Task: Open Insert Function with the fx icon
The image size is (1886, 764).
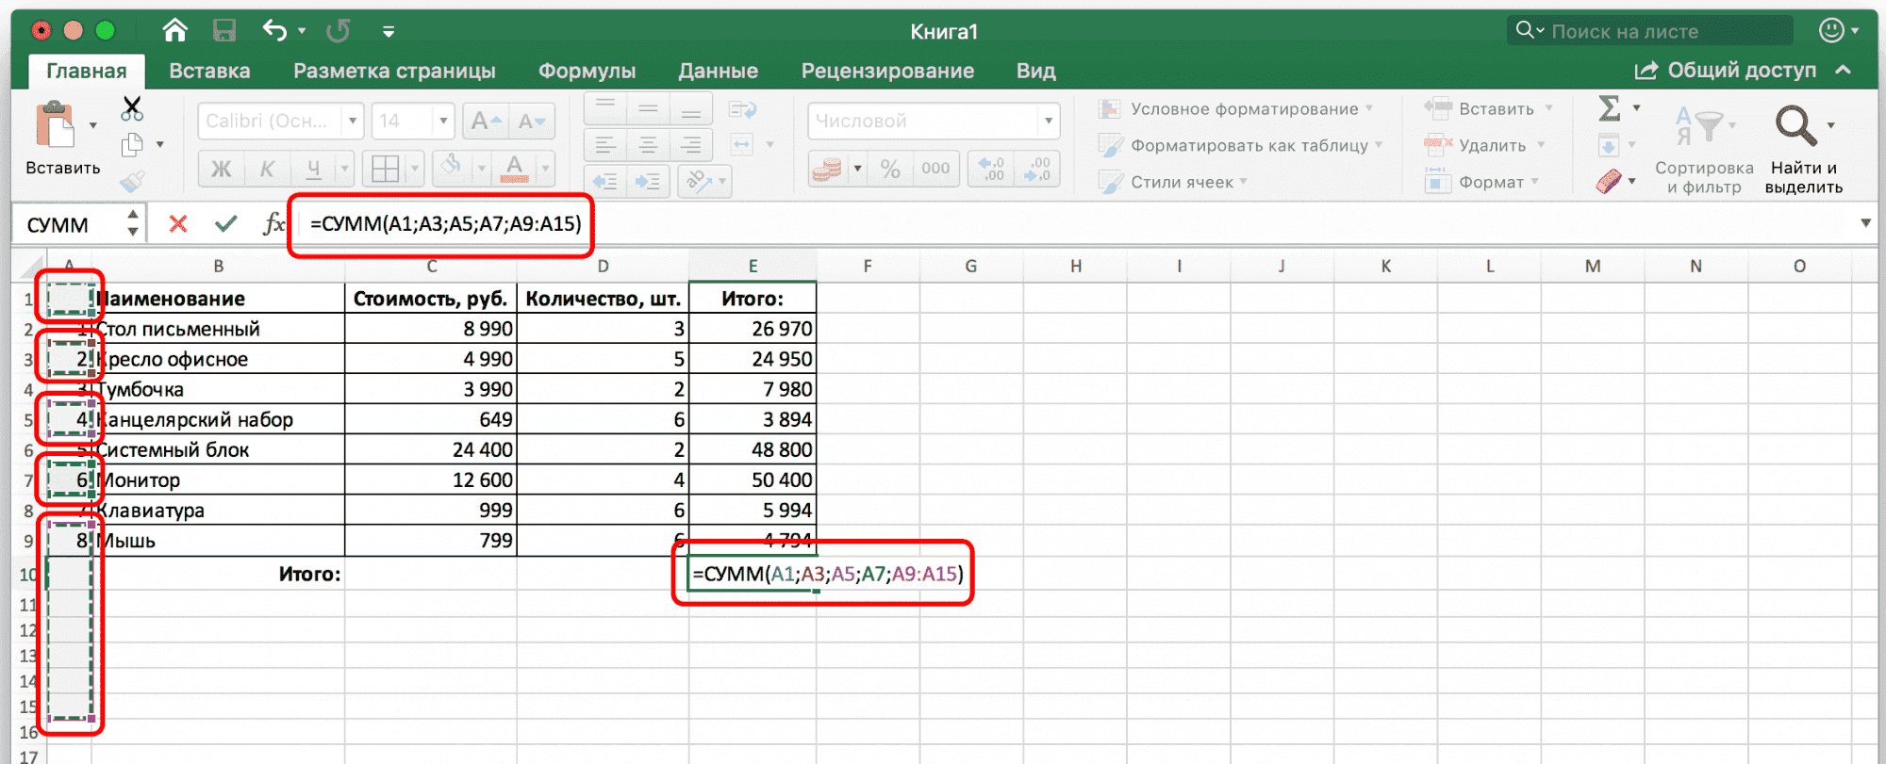Action: tap(273, 223)
